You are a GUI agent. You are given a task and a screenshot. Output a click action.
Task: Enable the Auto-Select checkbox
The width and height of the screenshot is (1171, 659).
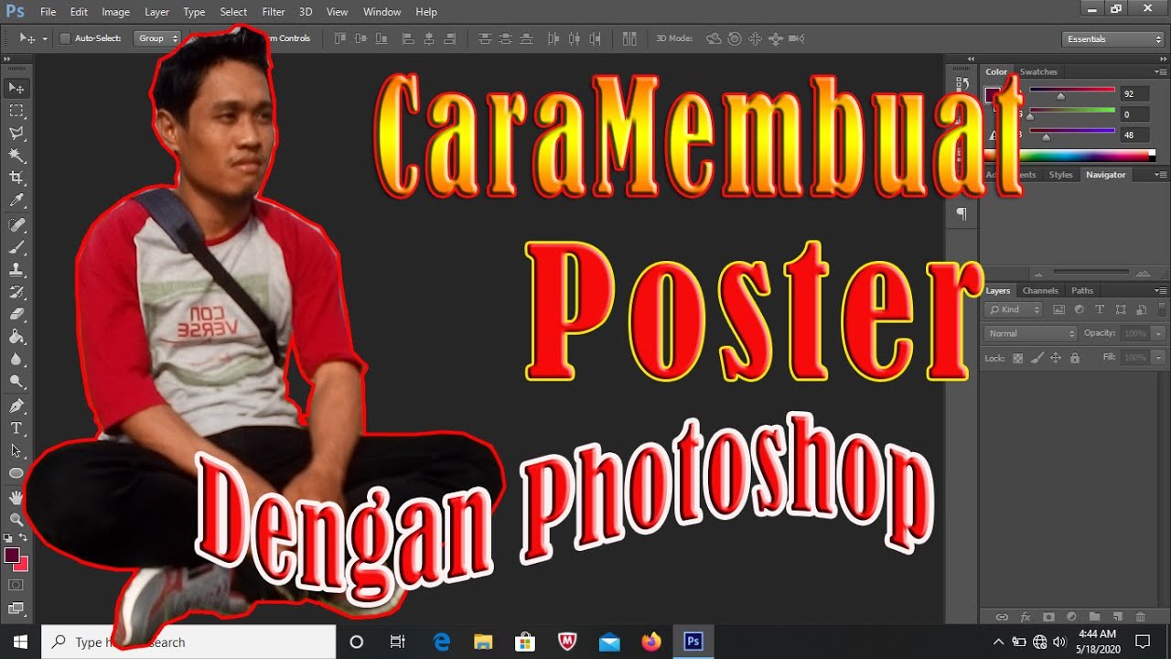click(x=65, y=38)
